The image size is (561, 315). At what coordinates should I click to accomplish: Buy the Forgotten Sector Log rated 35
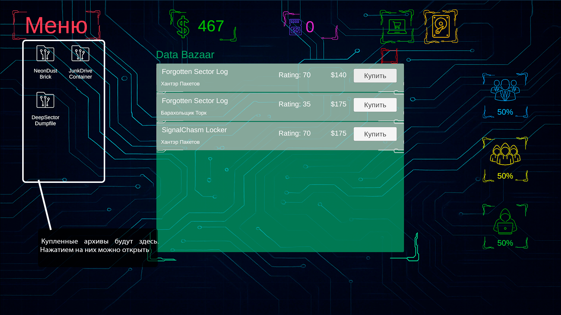[375, 105]
